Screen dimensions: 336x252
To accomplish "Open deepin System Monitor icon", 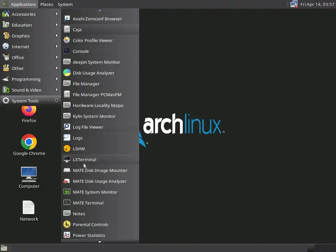I will (x=67, y=62).
